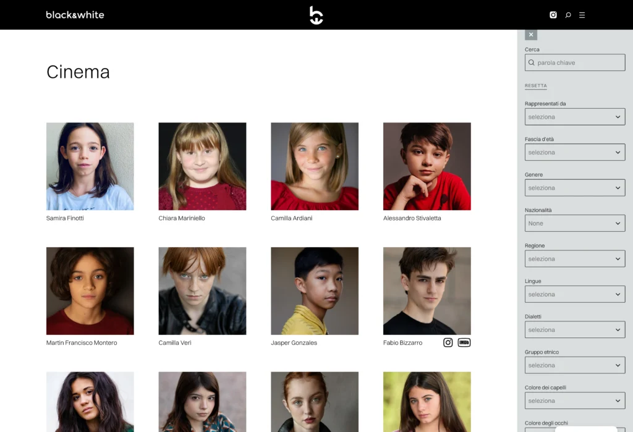Click the Colore degli occhi label
The height and width of the screenshot is (432, 633).
coord(546,423)
